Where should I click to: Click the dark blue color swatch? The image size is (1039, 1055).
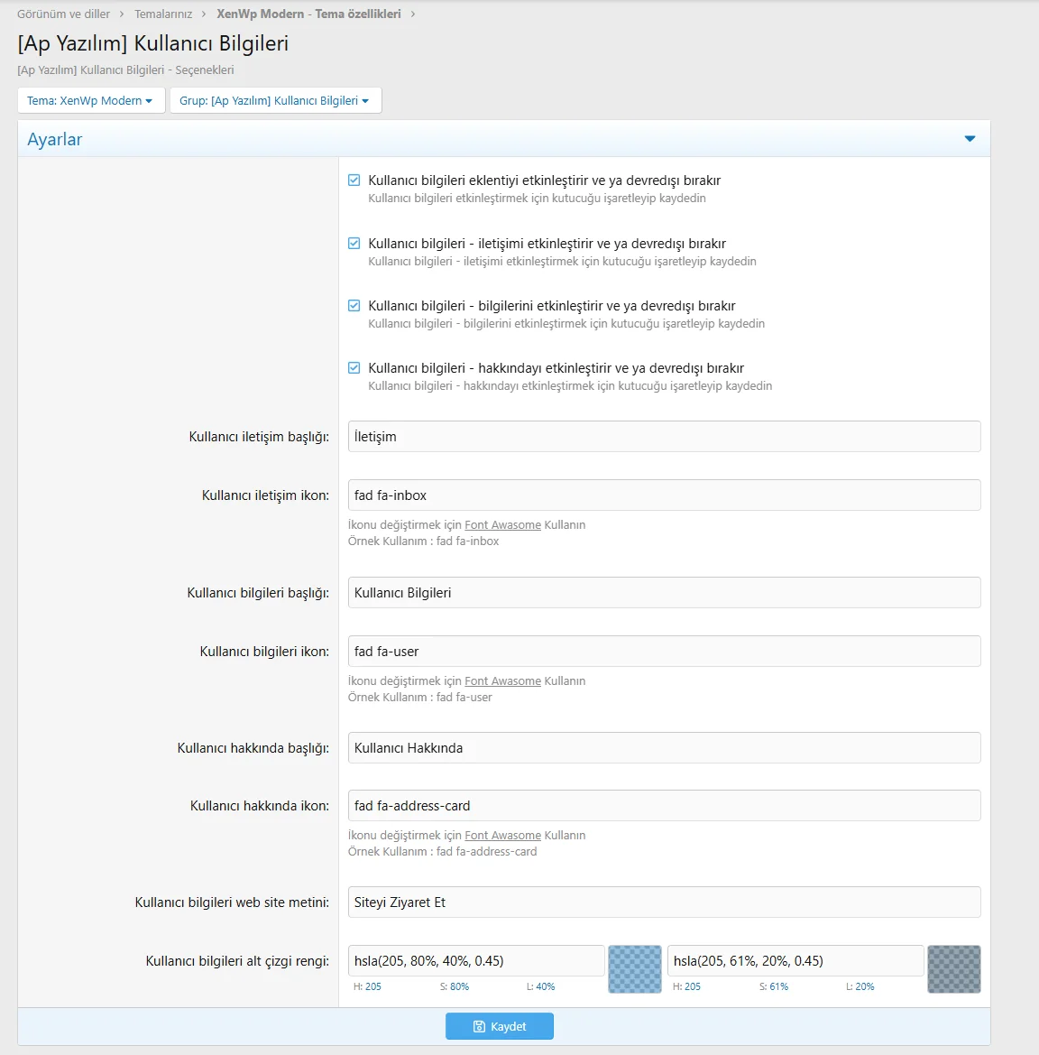[x=953, y=969]
